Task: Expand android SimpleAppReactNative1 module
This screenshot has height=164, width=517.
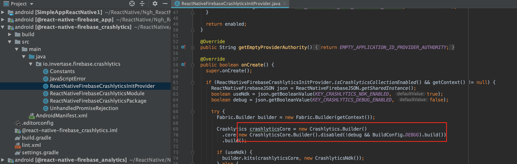Action: 3,12
